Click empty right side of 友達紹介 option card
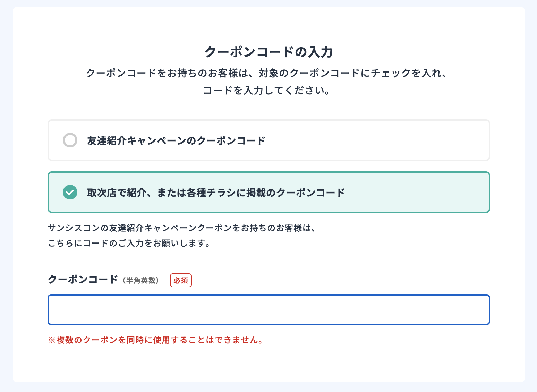Screen dimensions: 537x392 399,140
